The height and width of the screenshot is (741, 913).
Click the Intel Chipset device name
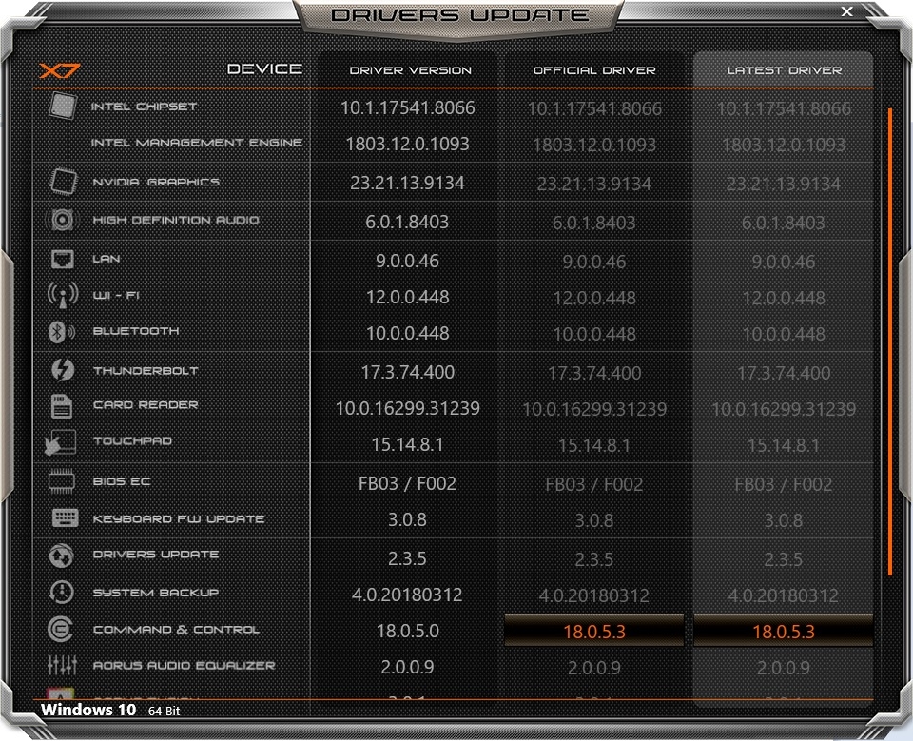pos(144,107)
